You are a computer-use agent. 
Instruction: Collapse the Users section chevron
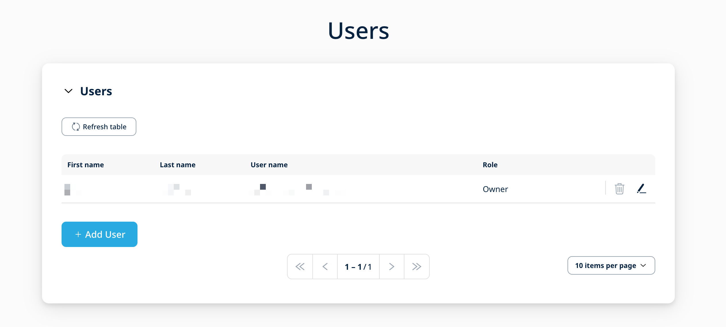(68, 91)
